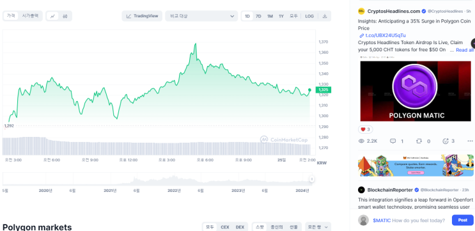Click the Polygon markets heading
The width and height of the screenshot is (475, 231).
click(x=37, y=227)
